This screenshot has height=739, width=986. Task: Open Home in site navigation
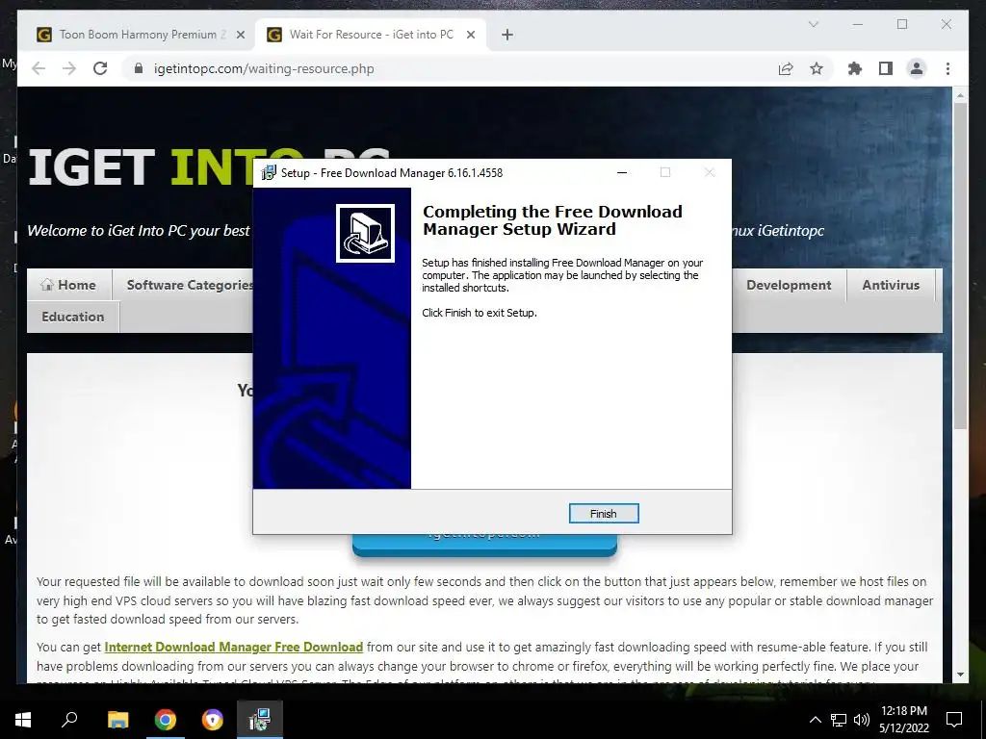[x=69, y=285]
